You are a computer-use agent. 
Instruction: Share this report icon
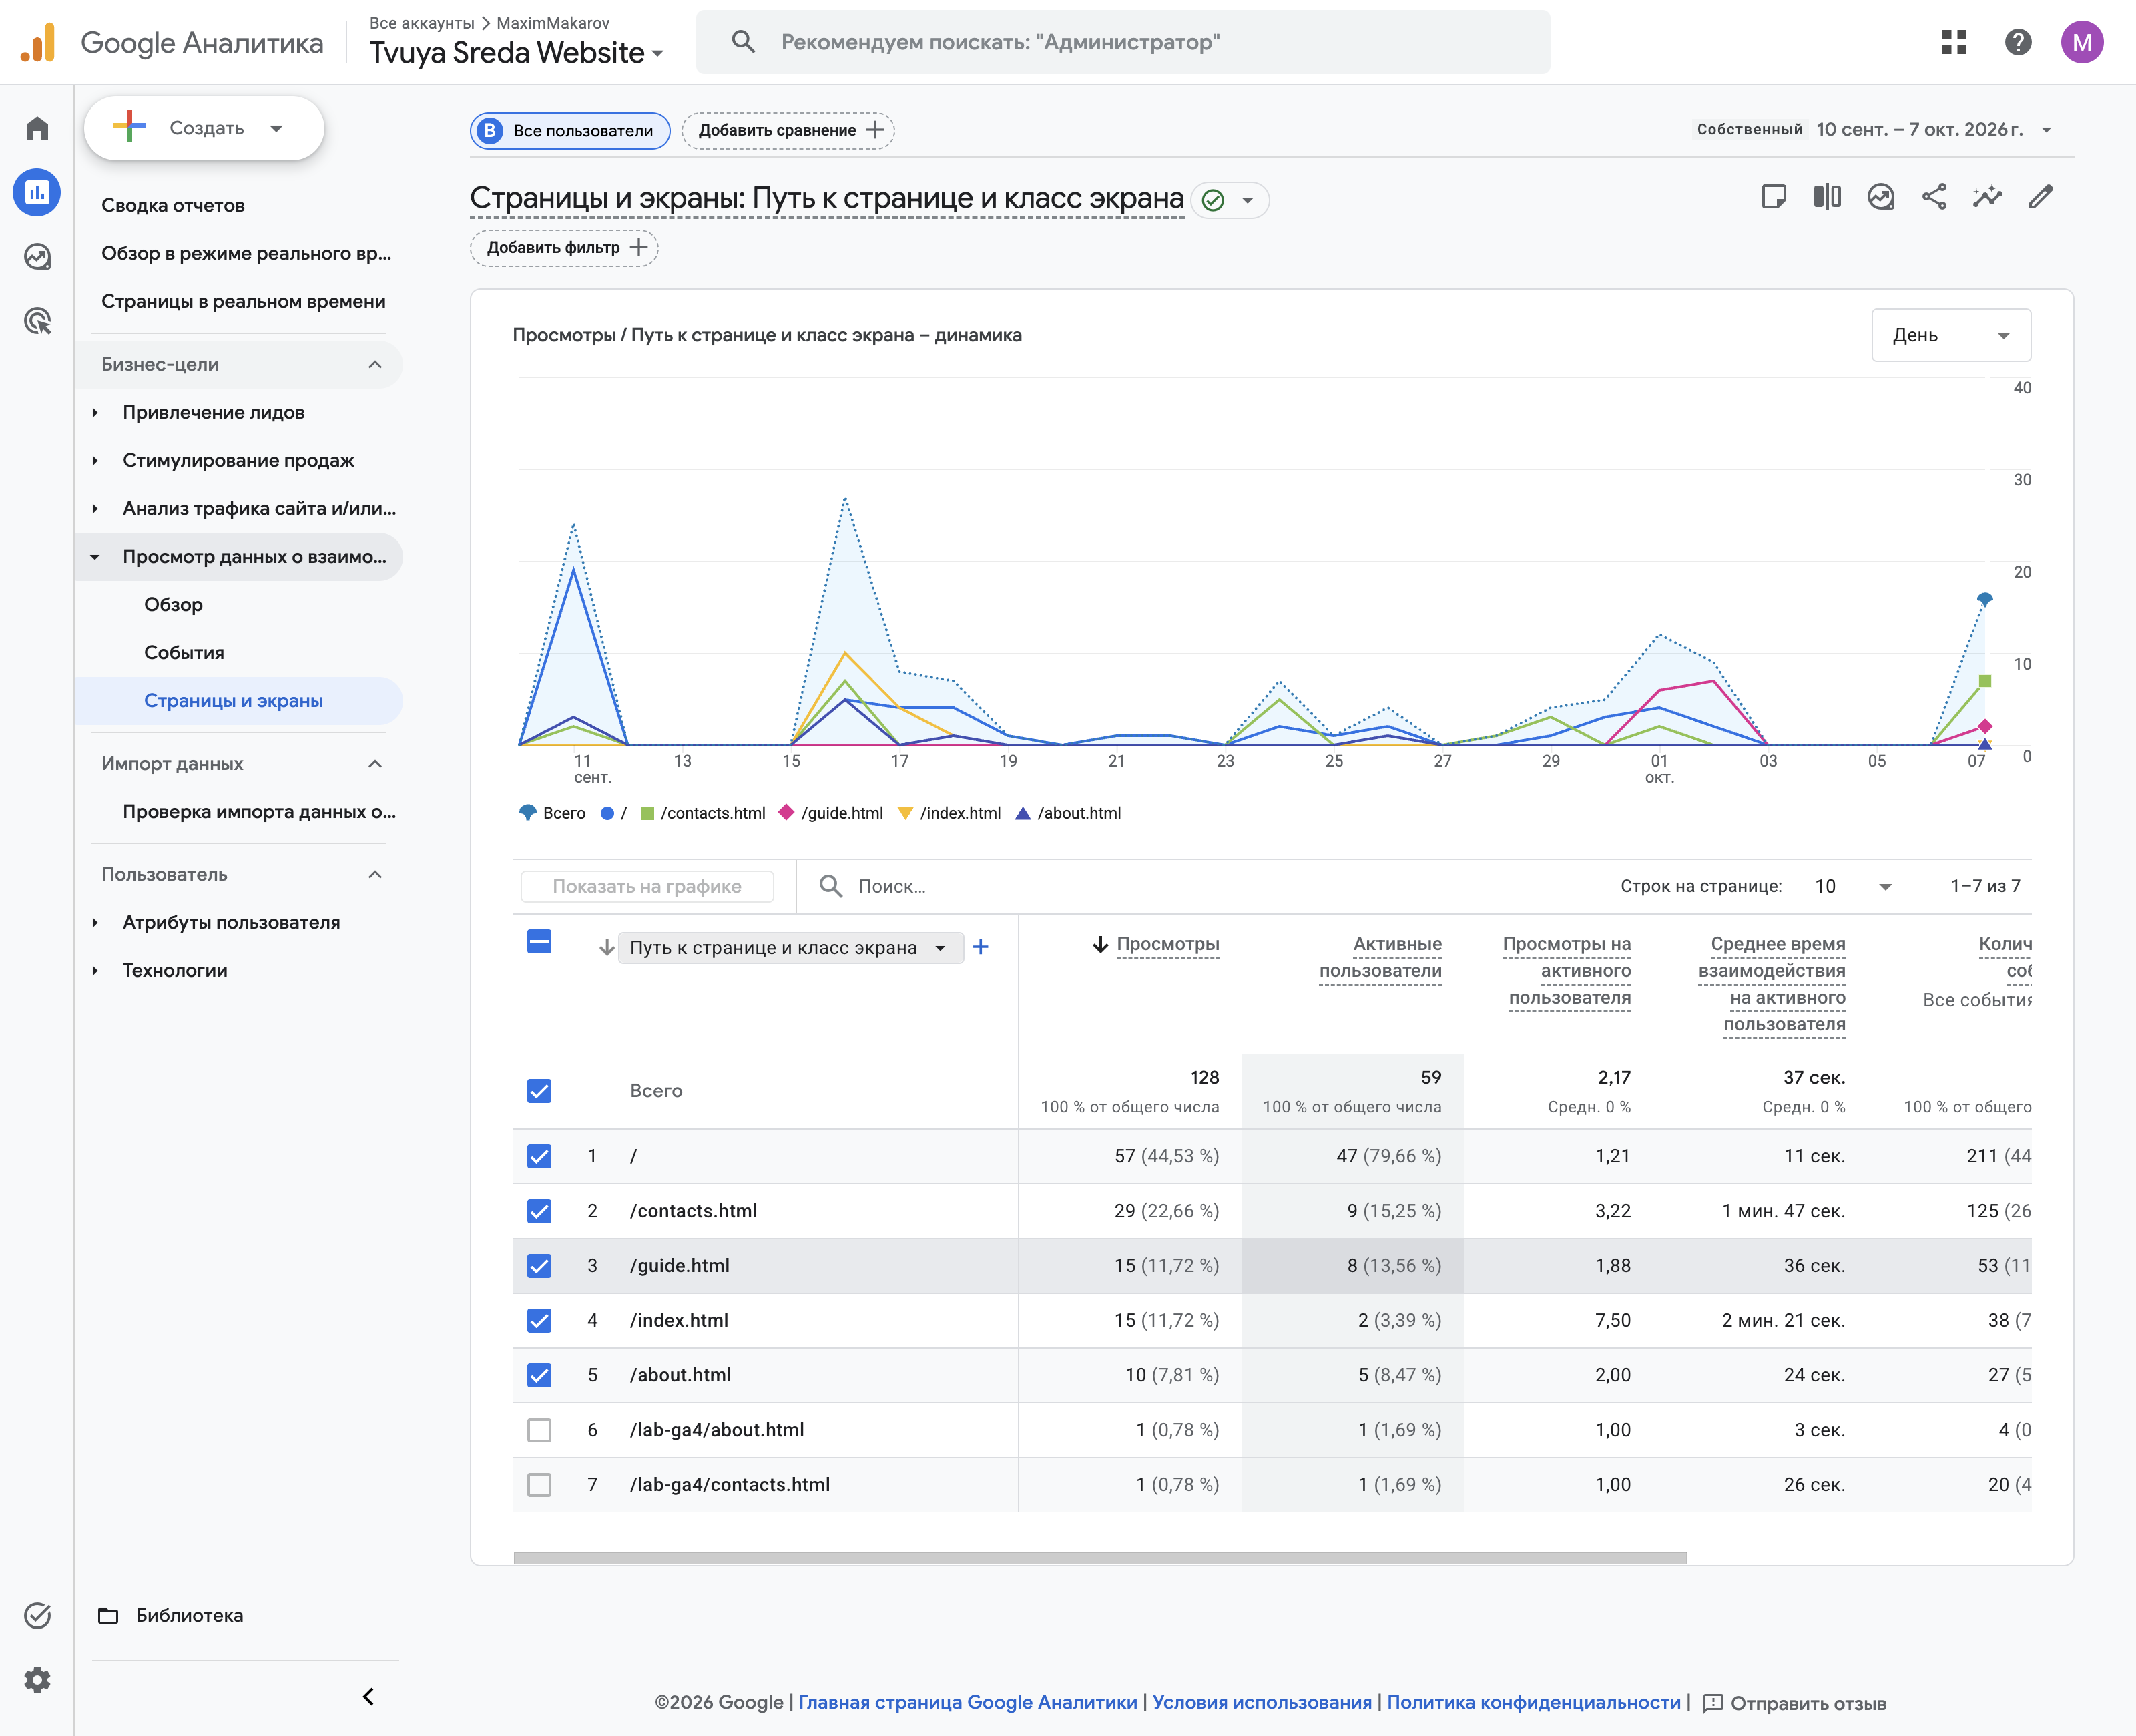[1934, 197]
